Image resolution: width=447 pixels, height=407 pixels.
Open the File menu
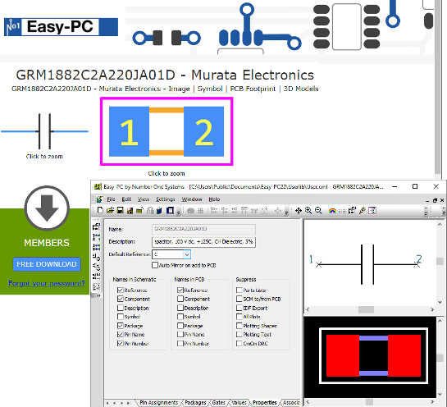pos(111,199)
